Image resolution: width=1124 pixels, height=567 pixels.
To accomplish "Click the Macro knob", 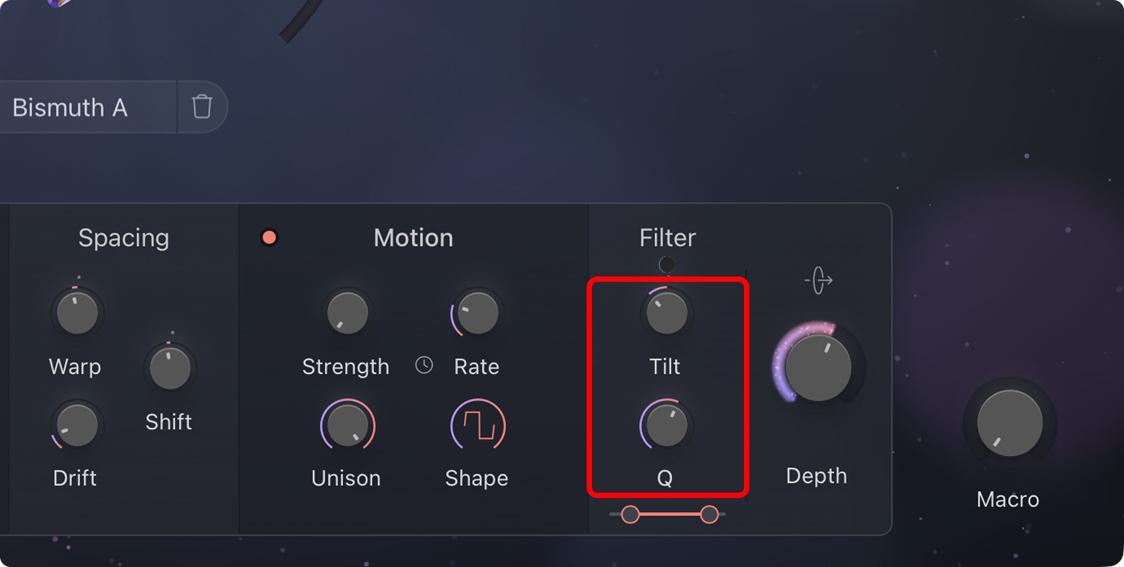I will point(1009,423).
